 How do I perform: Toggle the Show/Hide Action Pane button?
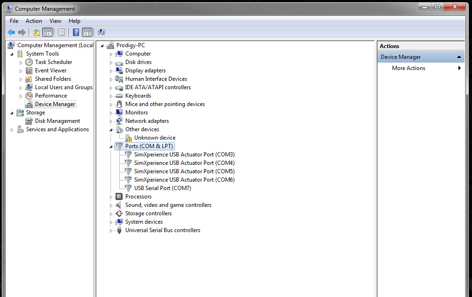pyautogui.click(x=87, y=32)
